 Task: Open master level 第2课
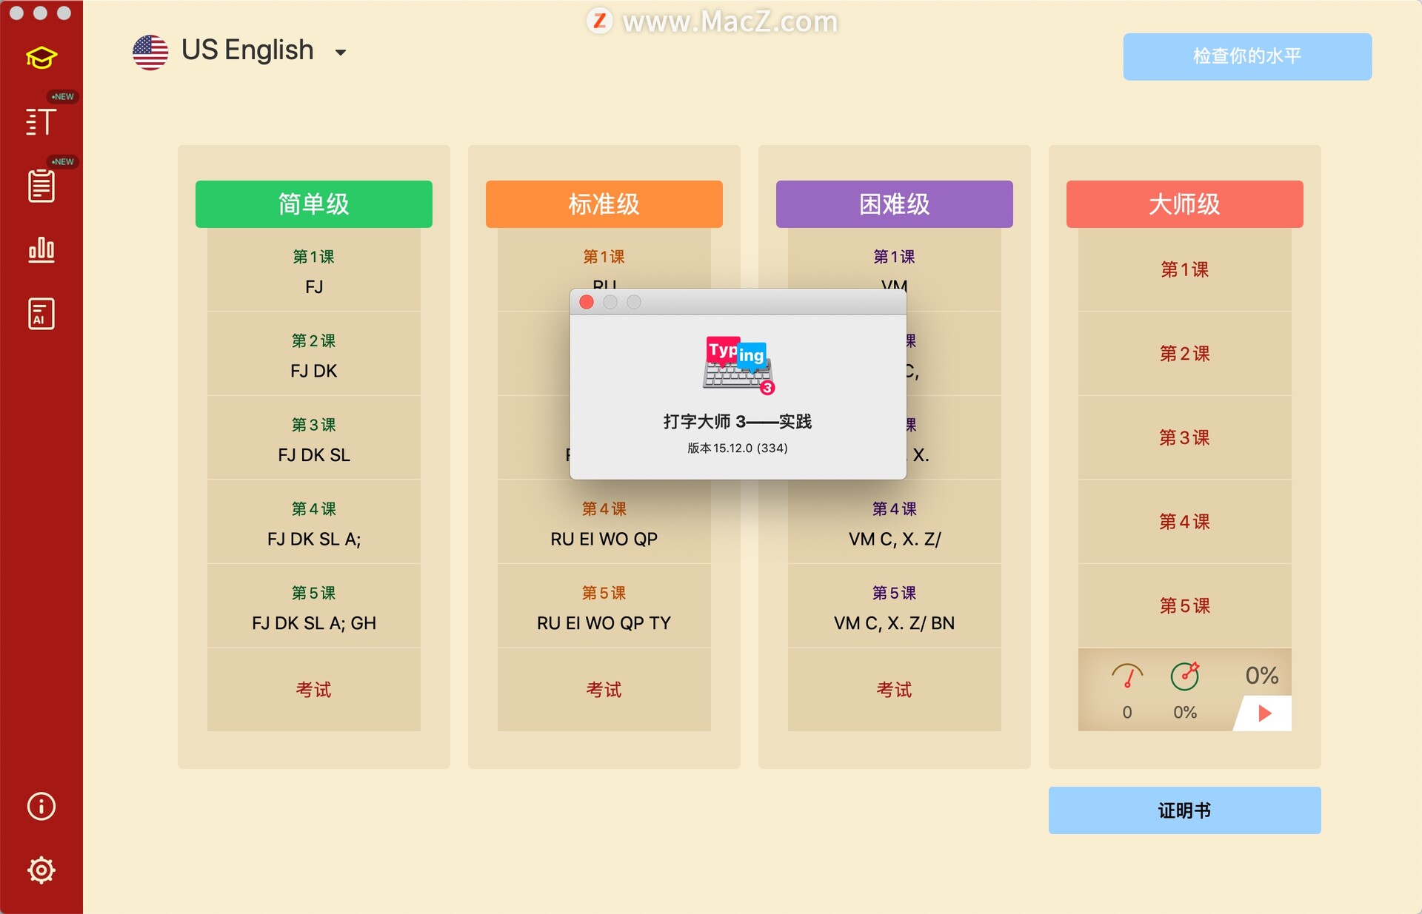coord(1185,354)
